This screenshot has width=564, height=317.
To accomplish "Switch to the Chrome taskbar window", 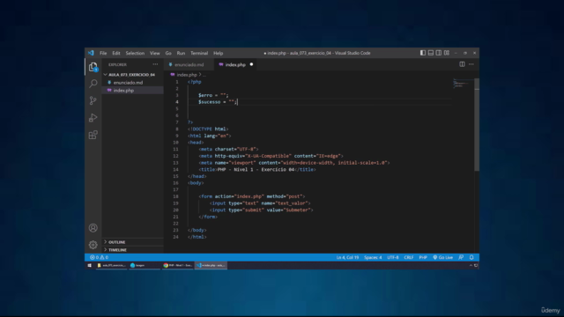I will (x=178, y=265).
